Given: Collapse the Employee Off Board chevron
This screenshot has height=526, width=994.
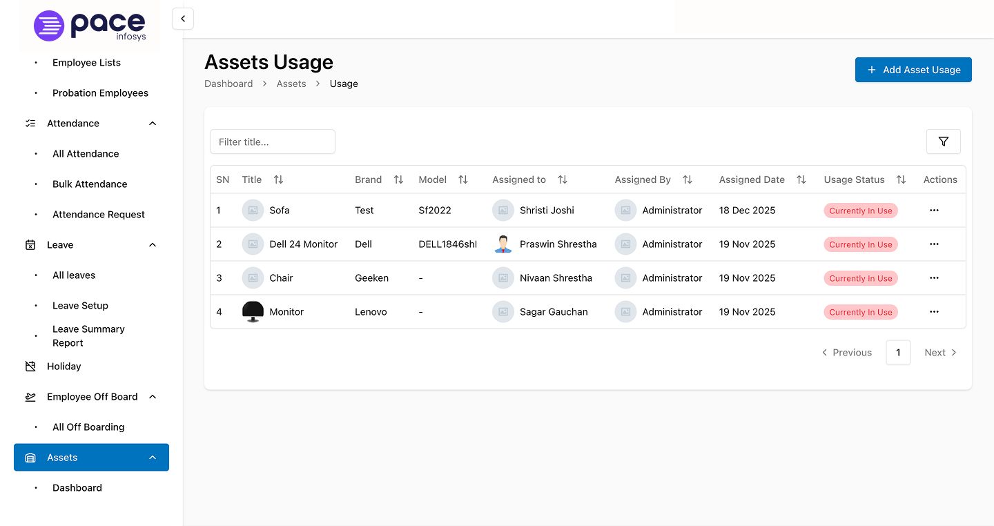Looking at the screenshot, I should (153, 397).
